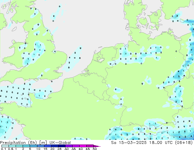This screenshot has width=194, height=150.
Task: Click the "30" legend value label
Action: (x=66, y=149)
